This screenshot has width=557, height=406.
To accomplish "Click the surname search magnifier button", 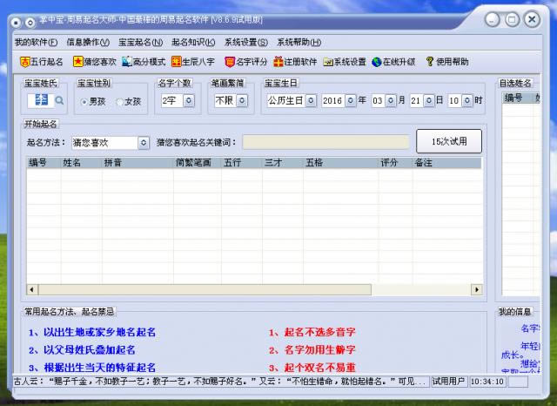I will point(58,101).
